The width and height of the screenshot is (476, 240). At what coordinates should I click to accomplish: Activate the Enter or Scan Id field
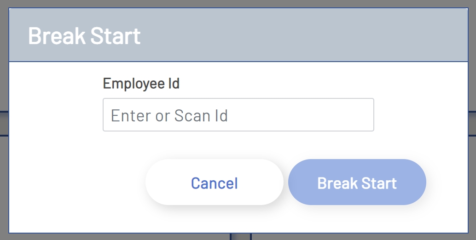coord(238,115)
